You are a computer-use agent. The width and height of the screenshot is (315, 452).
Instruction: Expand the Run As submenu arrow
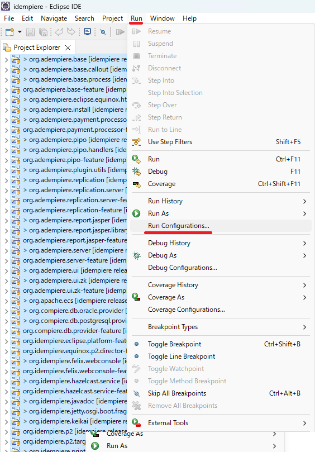(x=304, y=213)
